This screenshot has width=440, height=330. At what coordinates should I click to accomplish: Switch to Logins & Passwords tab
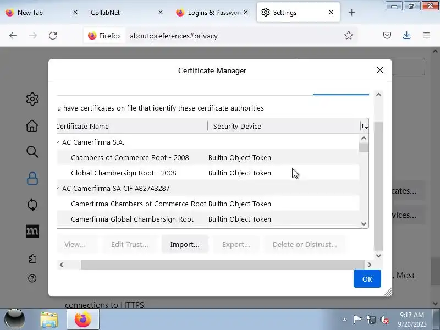click(212, 12)
